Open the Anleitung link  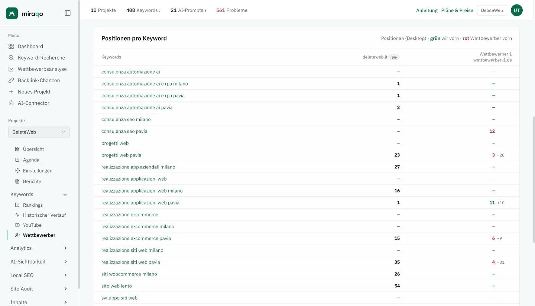[427, 10]
